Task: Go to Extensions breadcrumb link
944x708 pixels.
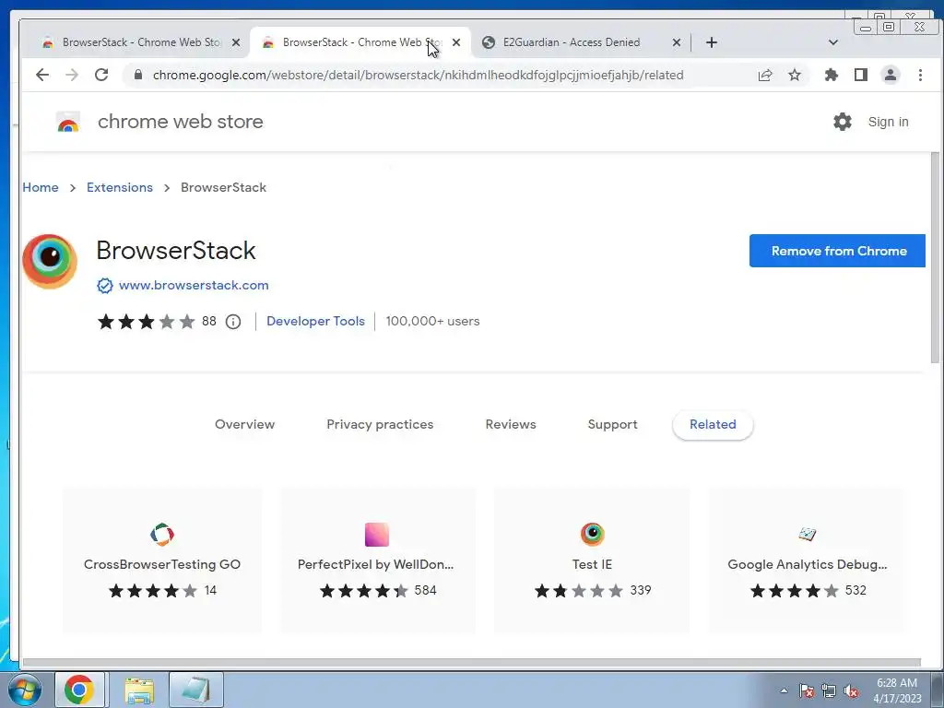Action: pos(120,187)
